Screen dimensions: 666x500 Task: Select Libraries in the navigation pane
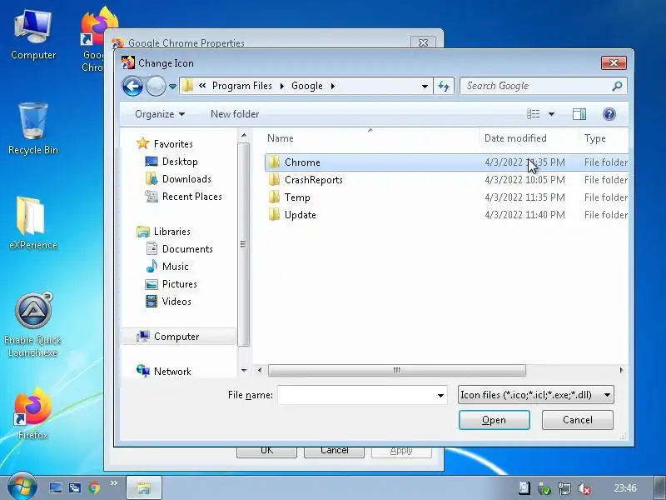click(x=171, y=232)
